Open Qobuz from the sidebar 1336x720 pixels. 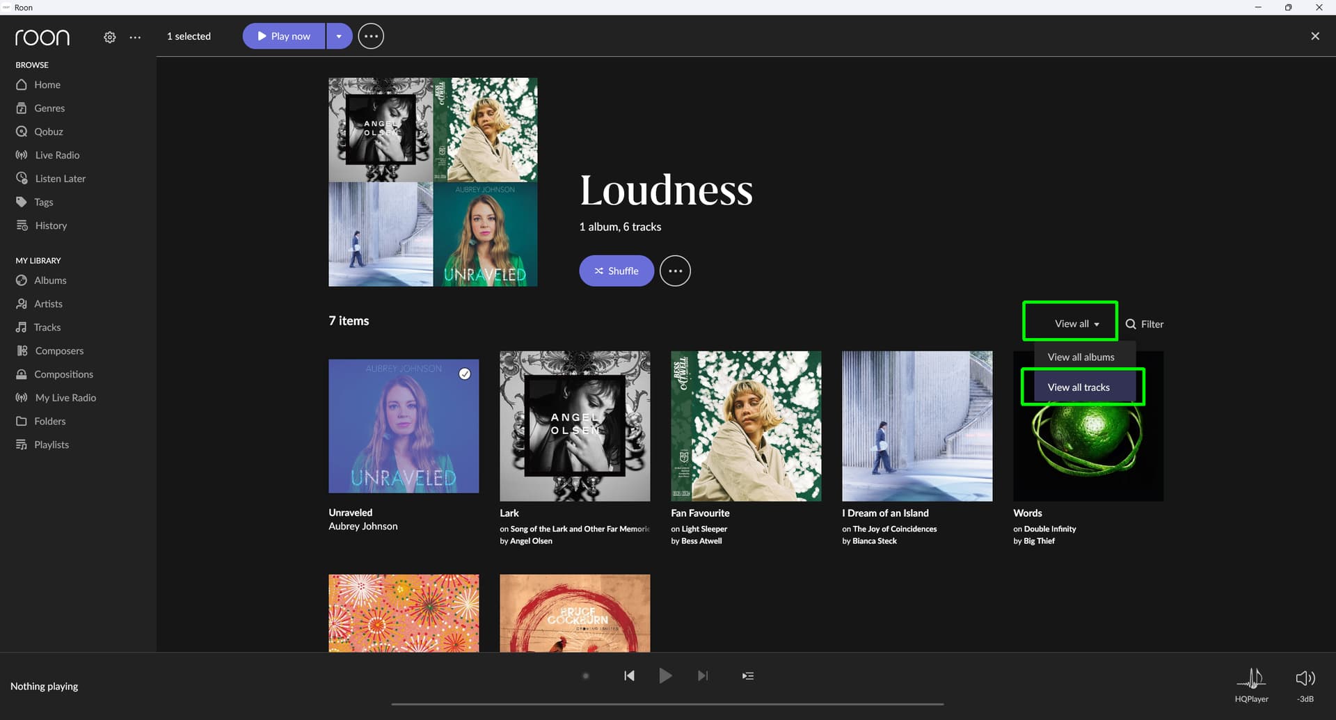pyautogui.click(x=48, y=131)
